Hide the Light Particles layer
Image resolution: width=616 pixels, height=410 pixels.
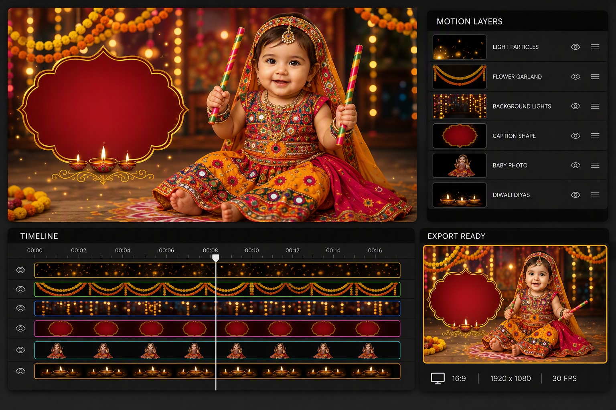pos(575,47)
